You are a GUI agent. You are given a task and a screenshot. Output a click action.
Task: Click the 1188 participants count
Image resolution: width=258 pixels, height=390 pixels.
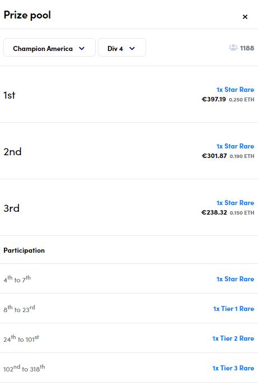247,48
